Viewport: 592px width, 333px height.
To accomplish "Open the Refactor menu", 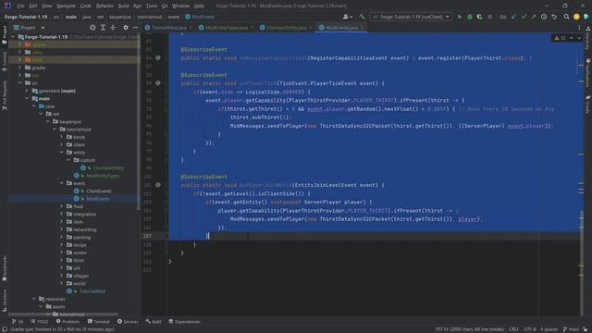I will pos(105,6).
